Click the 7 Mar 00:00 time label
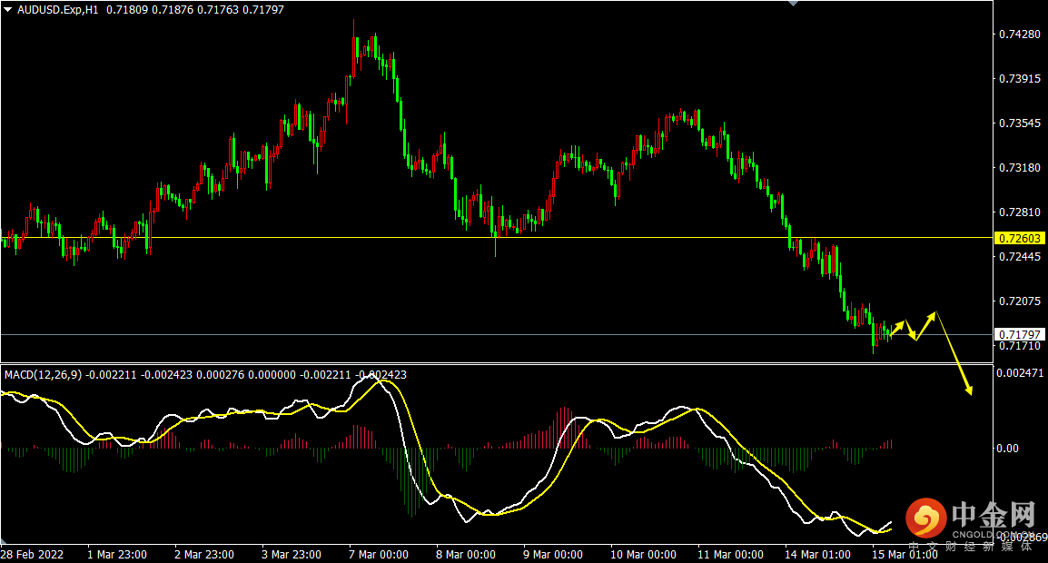This screenshot has width=1048, height=563. coord(379,555)
